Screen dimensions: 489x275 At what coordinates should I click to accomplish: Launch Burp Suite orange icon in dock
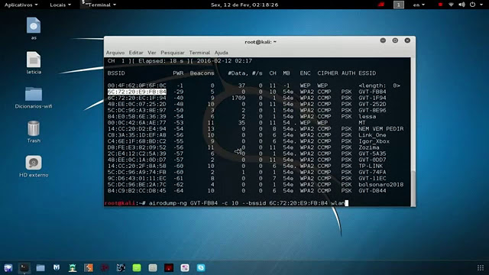[89, 268]
